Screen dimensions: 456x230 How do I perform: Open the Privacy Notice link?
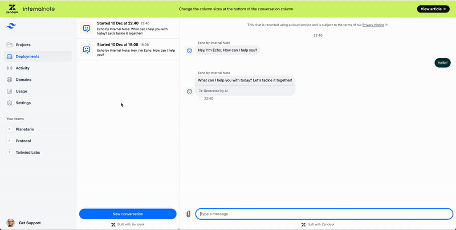click(373, 25)
